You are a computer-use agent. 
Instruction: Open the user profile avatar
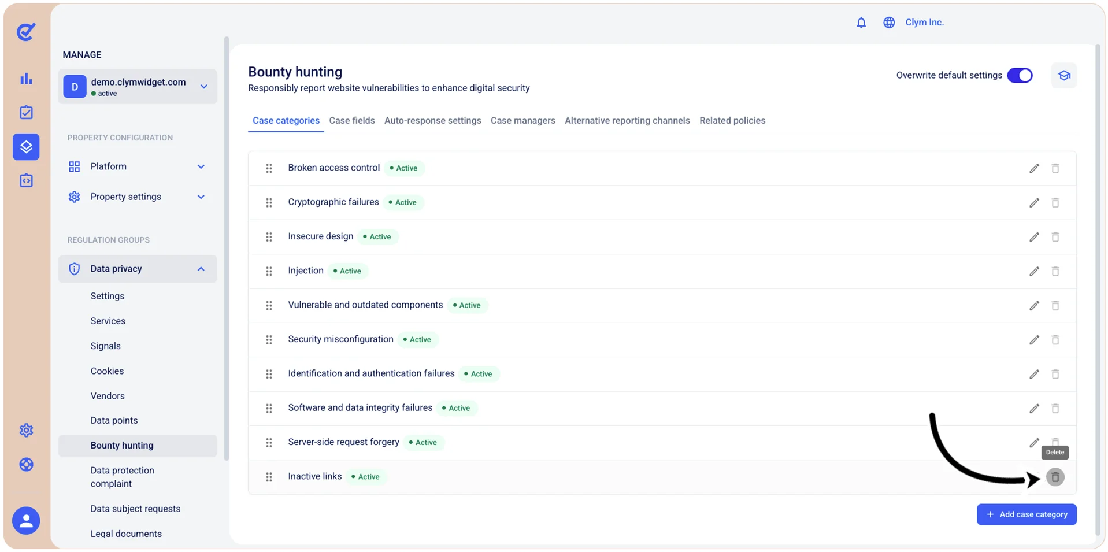point(26,521)
